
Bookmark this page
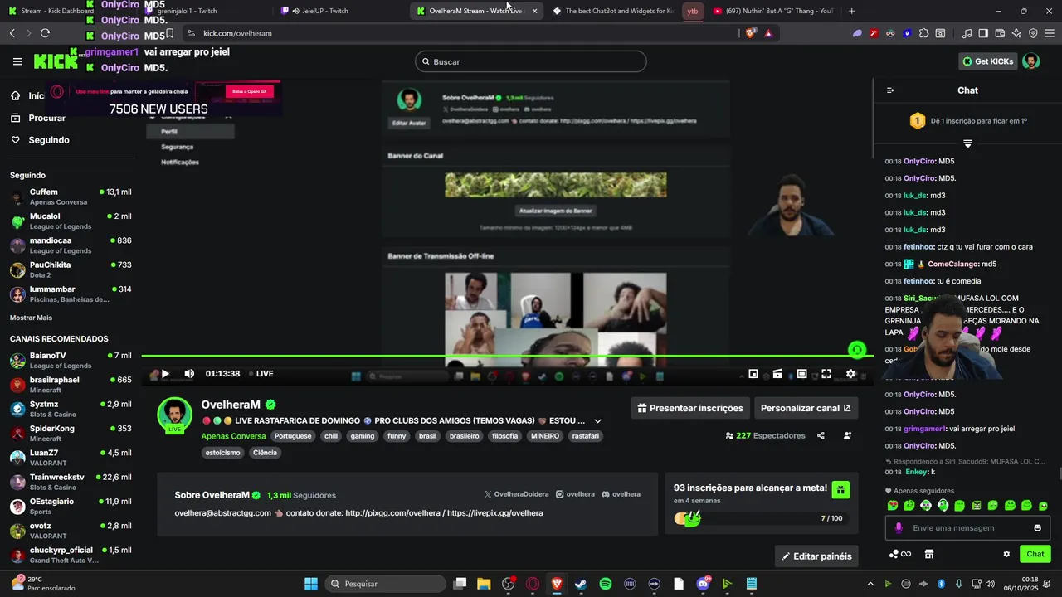point(169,33)
